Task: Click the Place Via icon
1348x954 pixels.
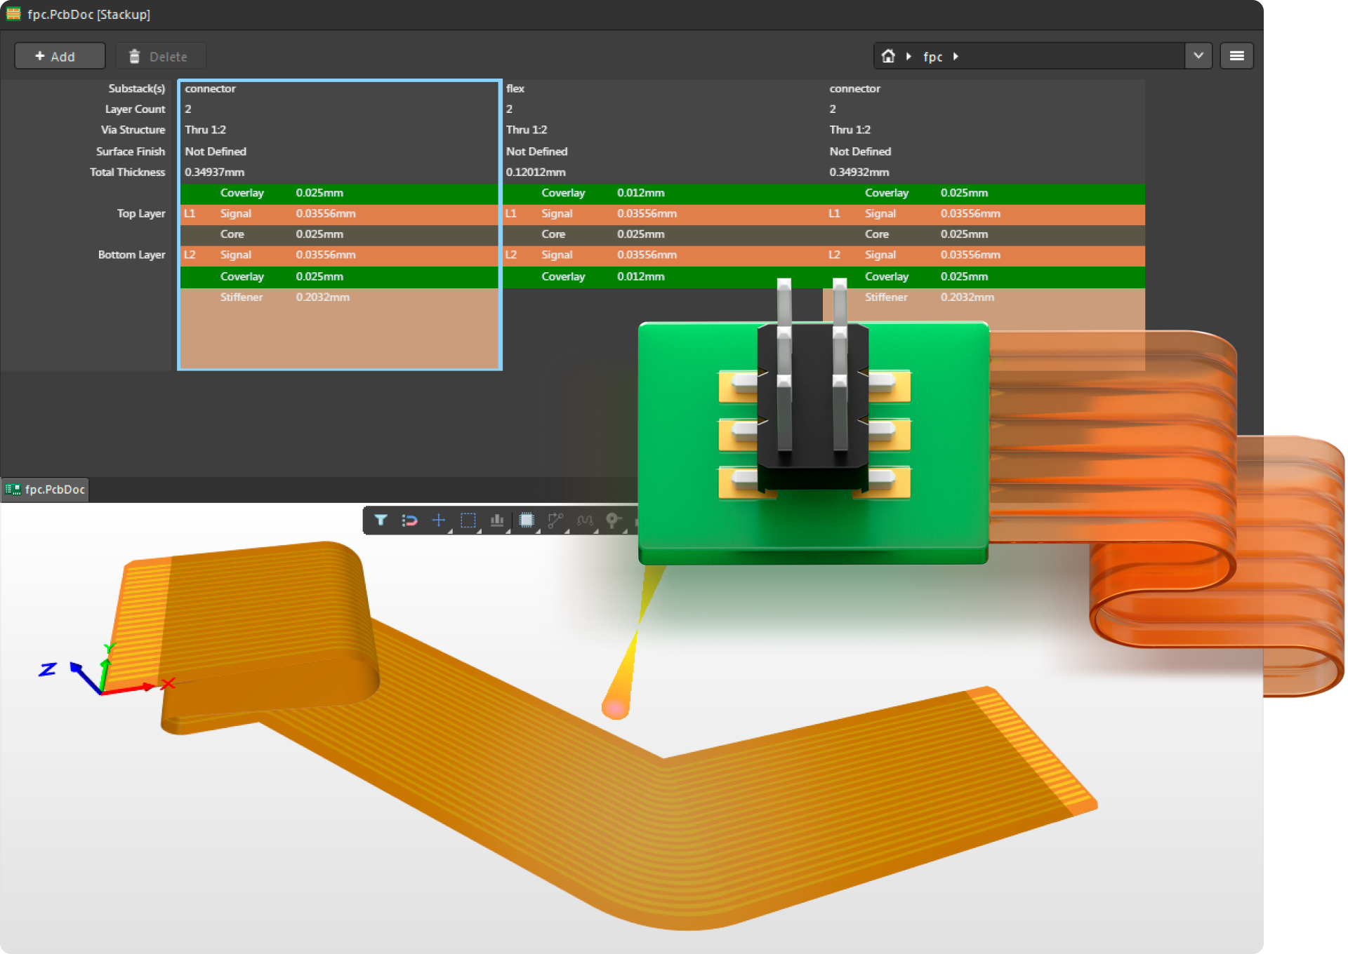Action: 613,520
